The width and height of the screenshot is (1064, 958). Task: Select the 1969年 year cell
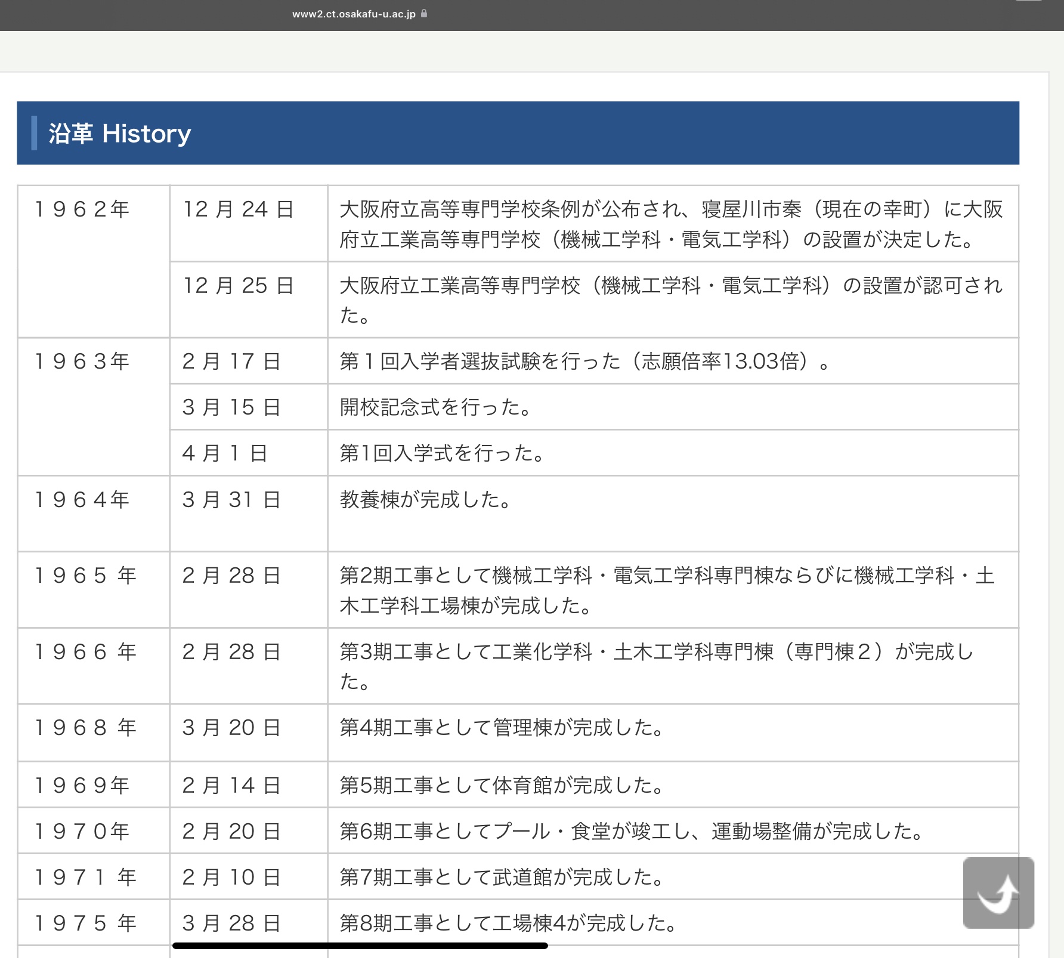[94, 784]
